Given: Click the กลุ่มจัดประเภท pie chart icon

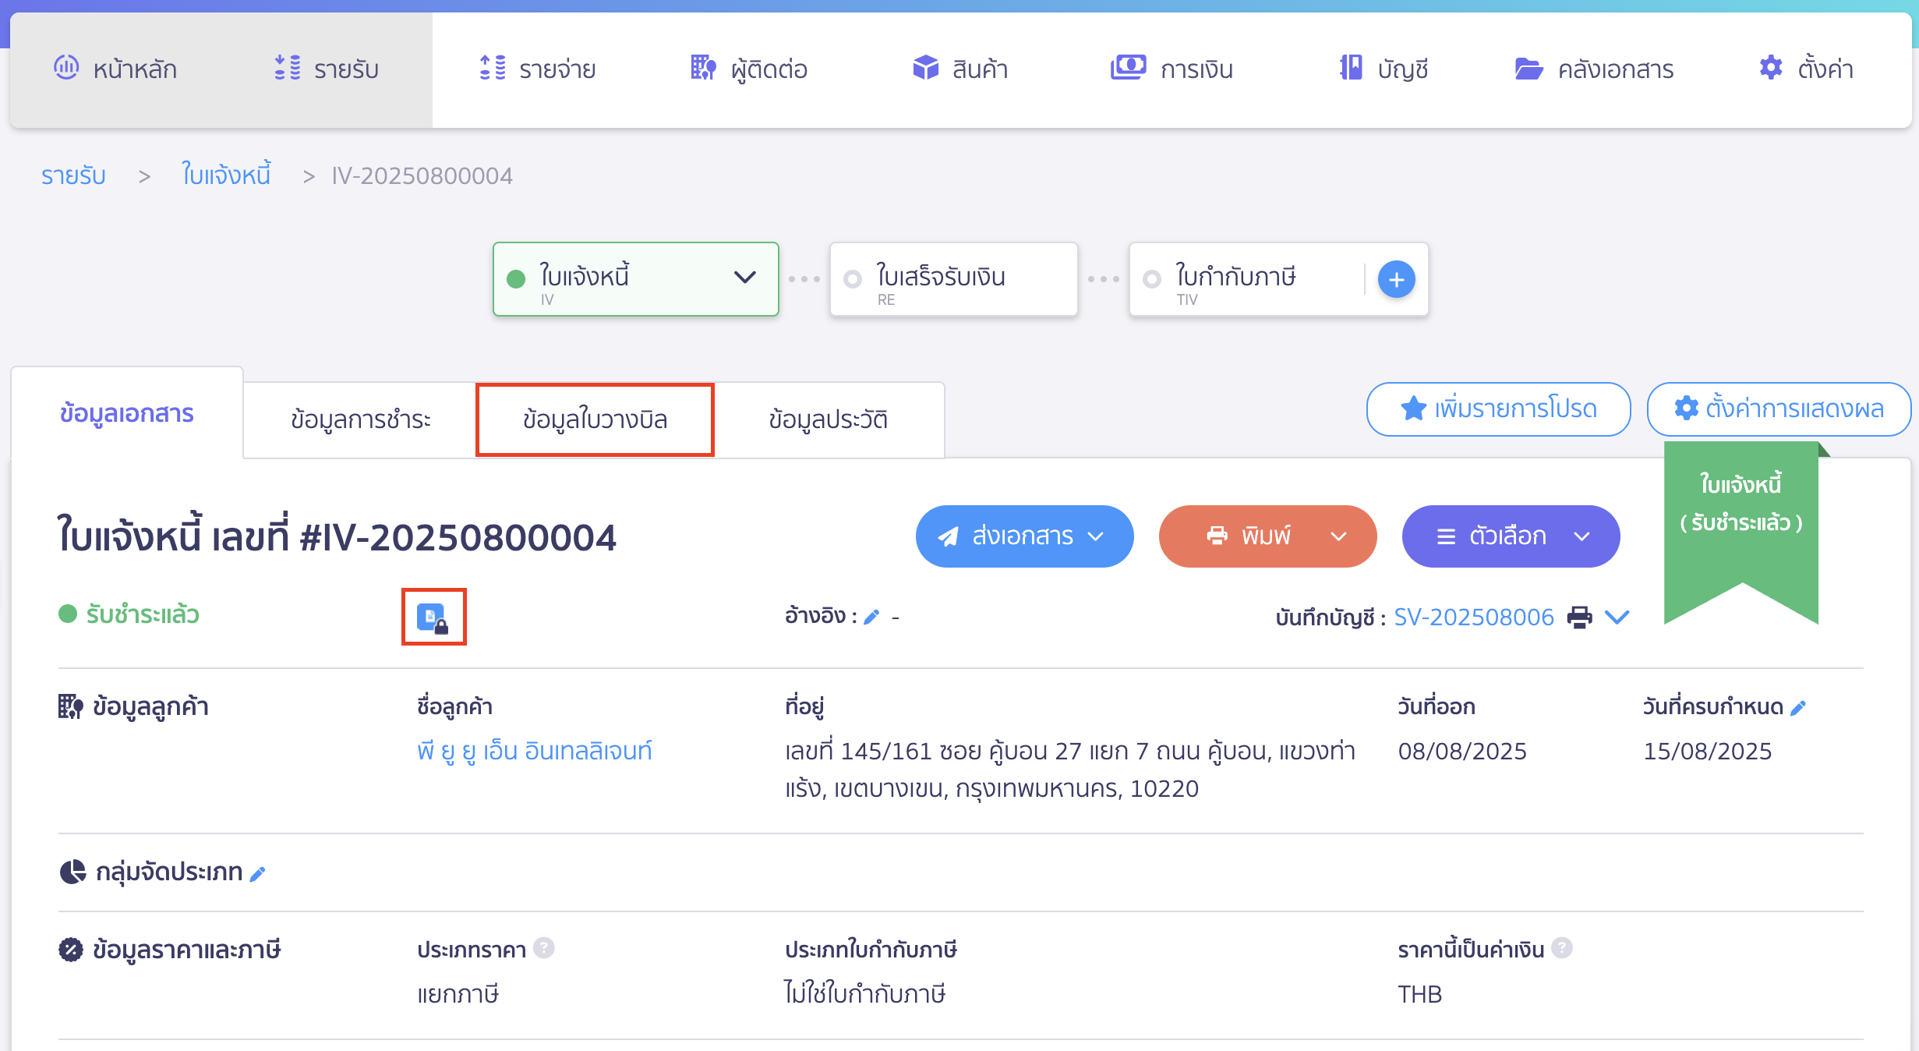Looking at the screenshot, I should [x=72, y=871].
